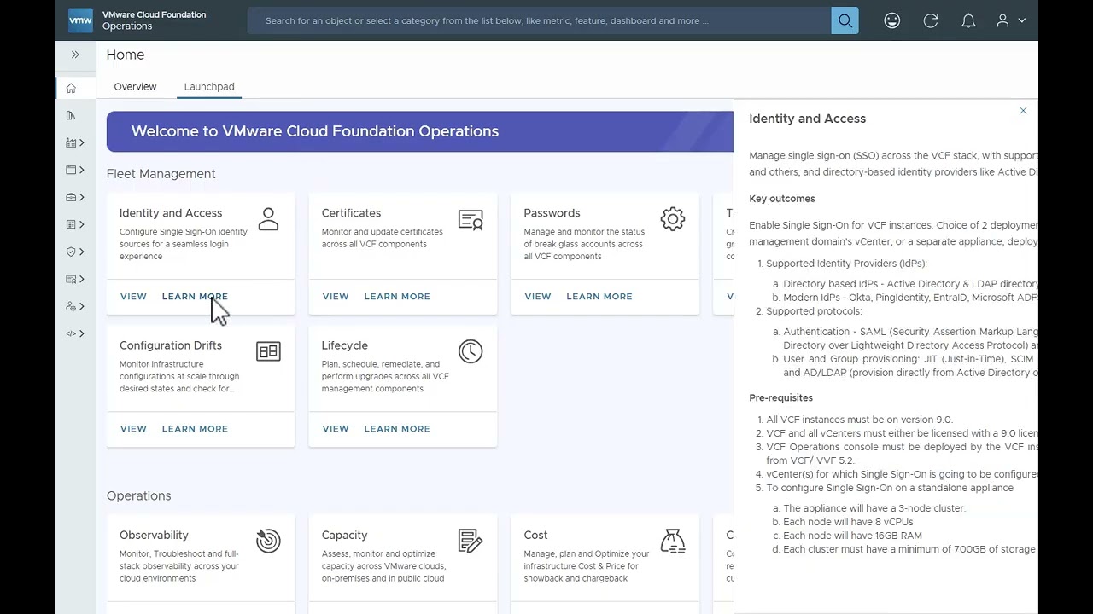
Task: Open the user account dropdown
Action: click(x=1010, y=20)
